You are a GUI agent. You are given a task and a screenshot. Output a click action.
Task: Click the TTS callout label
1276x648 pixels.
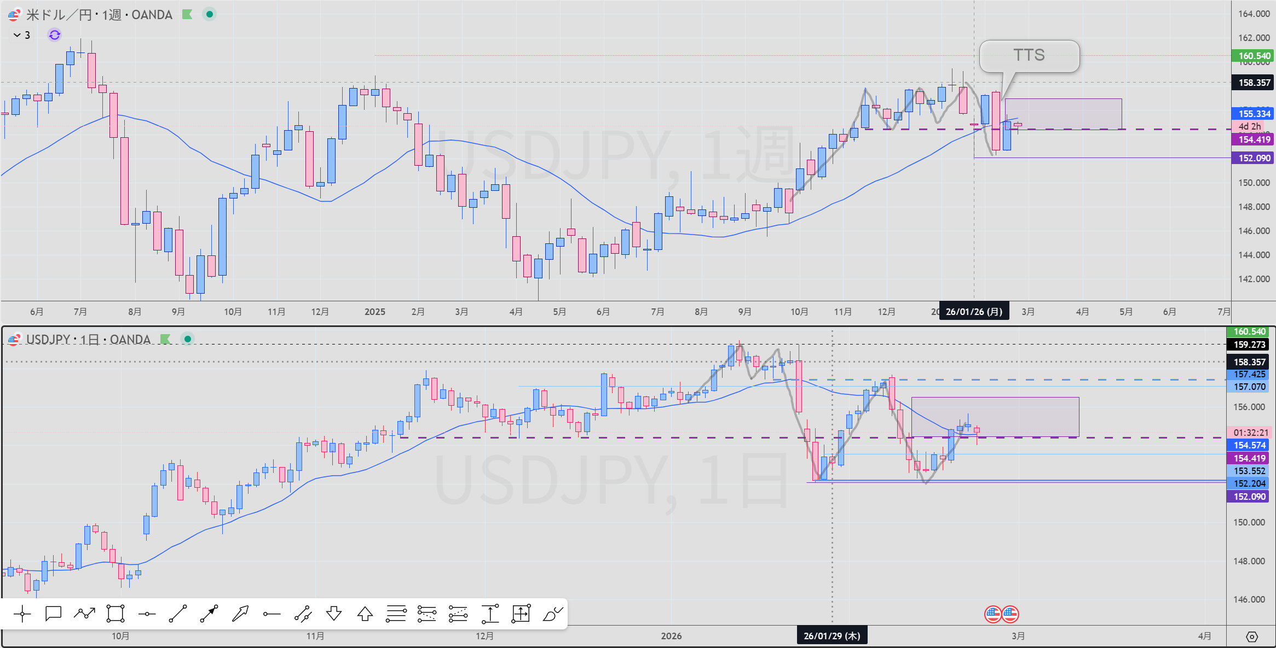(1029, 55)
